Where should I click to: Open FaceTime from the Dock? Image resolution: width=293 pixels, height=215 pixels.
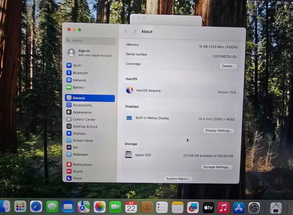coord(115,207)
